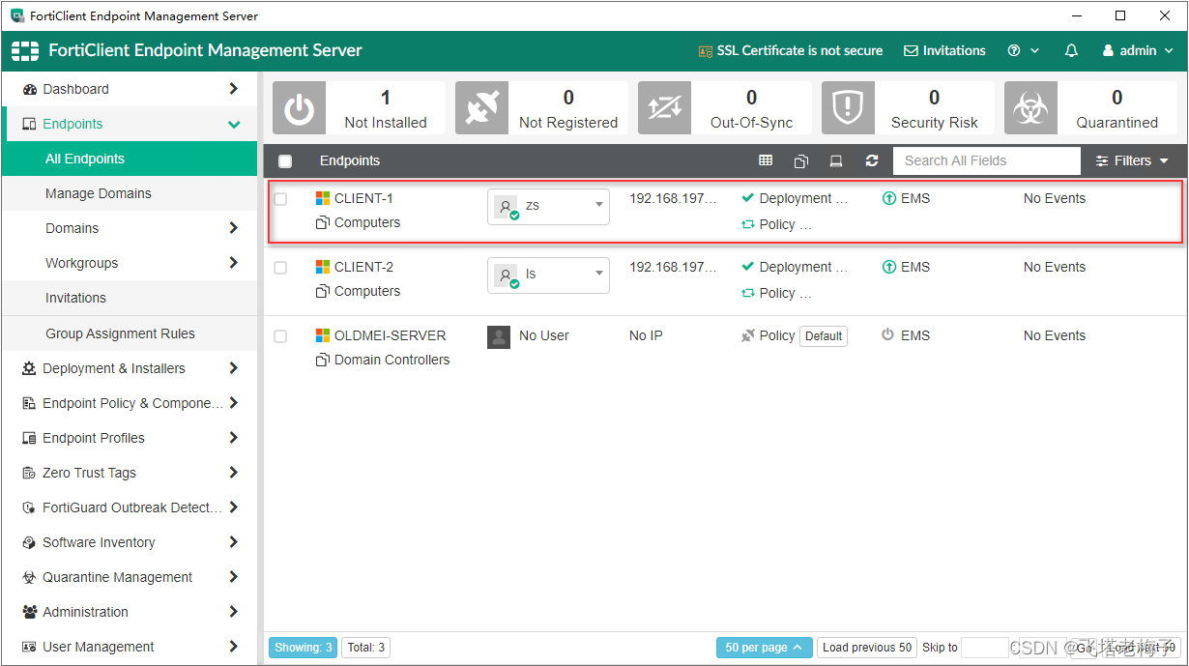The width and height of the screenshot is (1189, 666).
Task: Open the zs user dropdown
Action: [x=548, y=206]
